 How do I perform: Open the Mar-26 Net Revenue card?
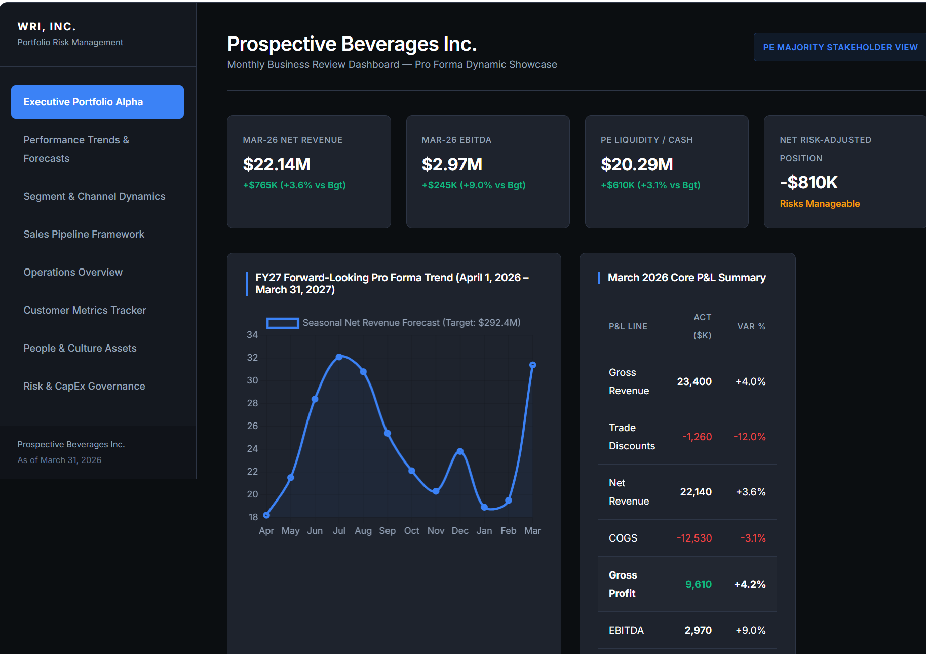coord(309,172)
